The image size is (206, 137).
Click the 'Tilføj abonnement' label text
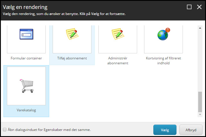pos(72,58)
